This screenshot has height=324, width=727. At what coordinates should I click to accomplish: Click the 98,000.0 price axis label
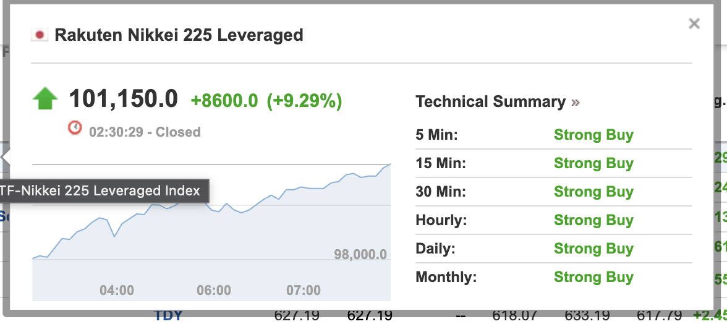[360, 255]
